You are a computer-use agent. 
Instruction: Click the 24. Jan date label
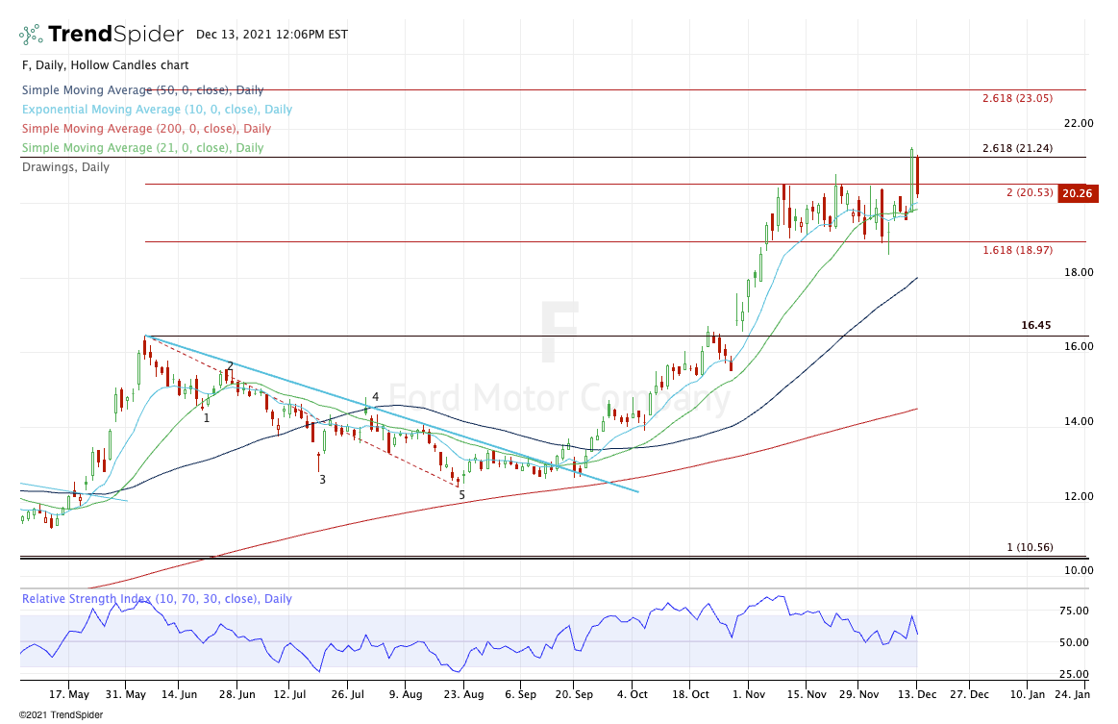pos(1072,695)
